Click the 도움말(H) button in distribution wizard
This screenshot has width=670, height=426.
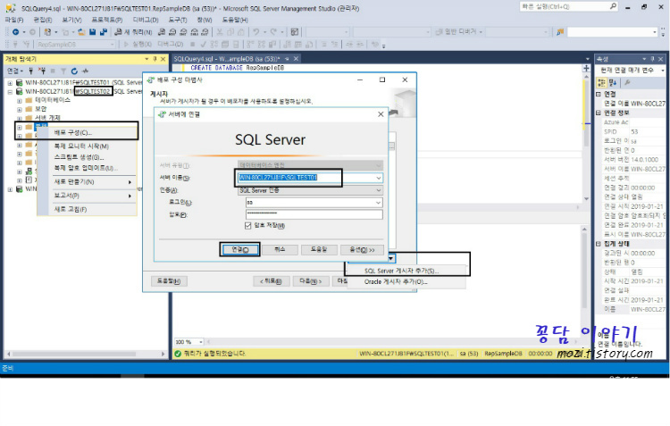(x=169, y=281)
